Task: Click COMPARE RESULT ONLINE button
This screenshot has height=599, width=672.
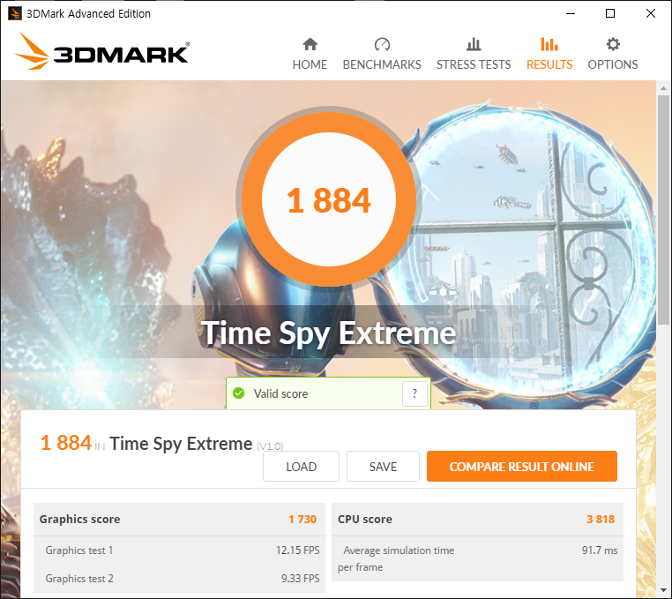Action: point(521,466)
